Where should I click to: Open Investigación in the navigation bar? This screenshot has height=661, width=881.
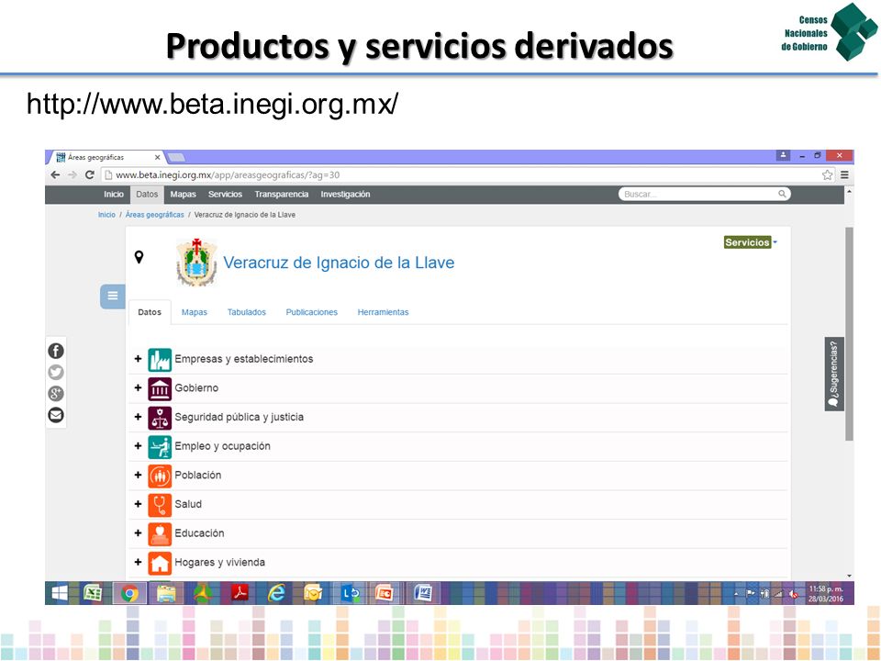(x=346, y=194)
